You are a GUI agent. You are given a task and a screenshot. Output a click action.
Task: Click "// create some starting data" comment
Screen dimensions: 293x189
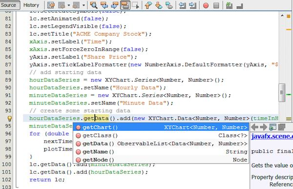click(x=80, y=111)
